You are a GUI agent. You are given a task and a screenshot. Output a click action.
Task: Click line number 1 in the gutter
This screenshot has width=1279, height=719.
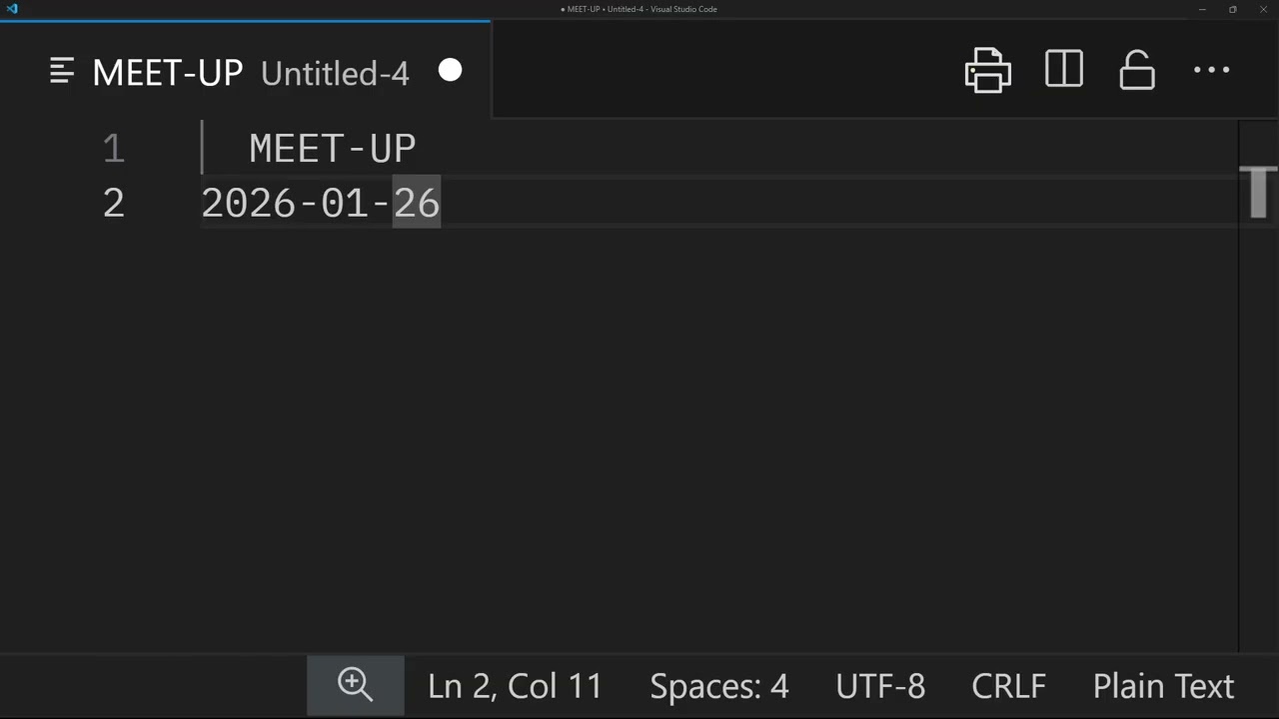113,150
